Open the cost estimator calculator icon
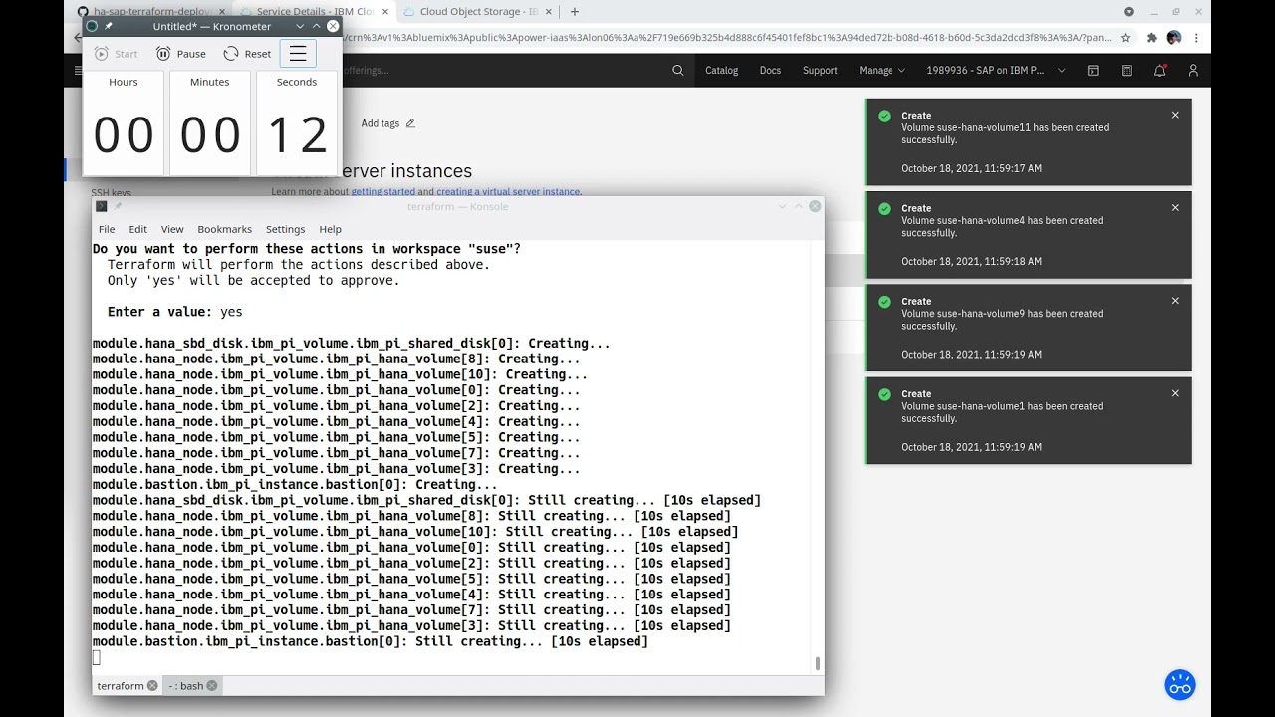Image resolution: width=1275 pixels, height=717 pixels. pos(1127,70)
